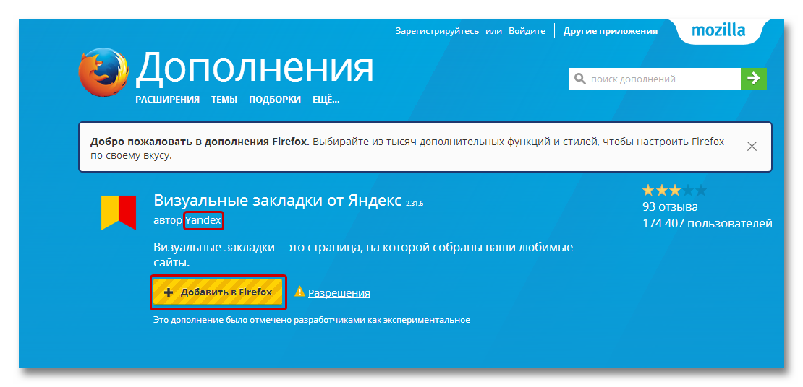The width and height of the screenshot is (803, 387).
Task: Click the Визуальные закладки от Яндекс heading
Action: 278,201
